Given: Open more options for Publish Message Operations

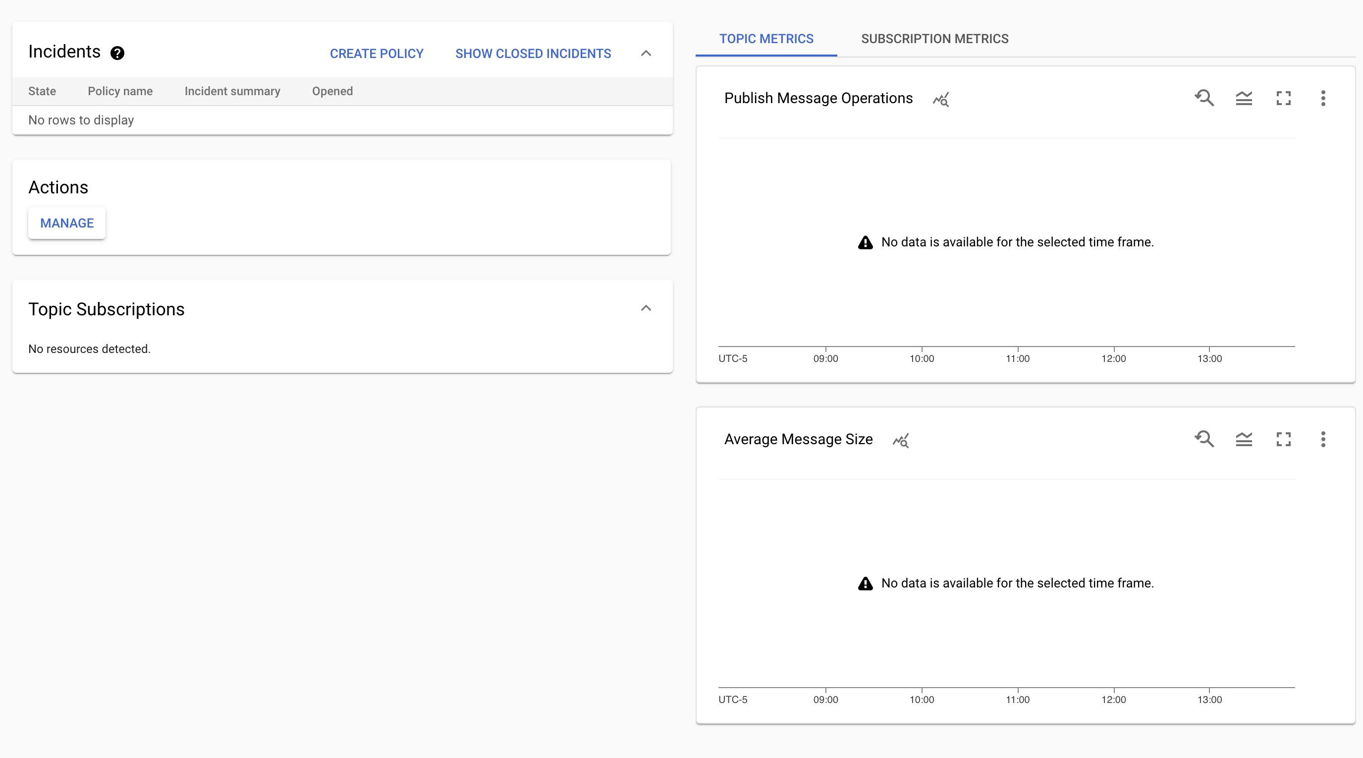Looking at the screenshot, I should click(1323, 98).
